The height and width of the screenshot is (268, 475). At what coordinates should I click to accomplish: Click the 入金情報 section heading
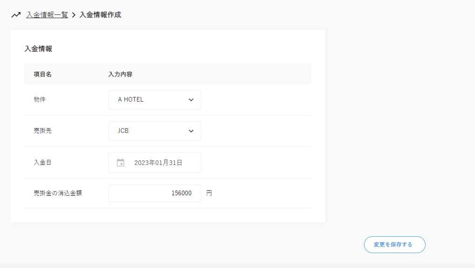pos(38,48)
